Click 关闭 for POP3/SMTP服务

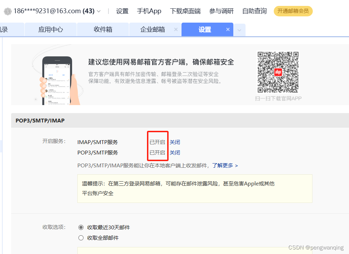click(x=175, y=153)
